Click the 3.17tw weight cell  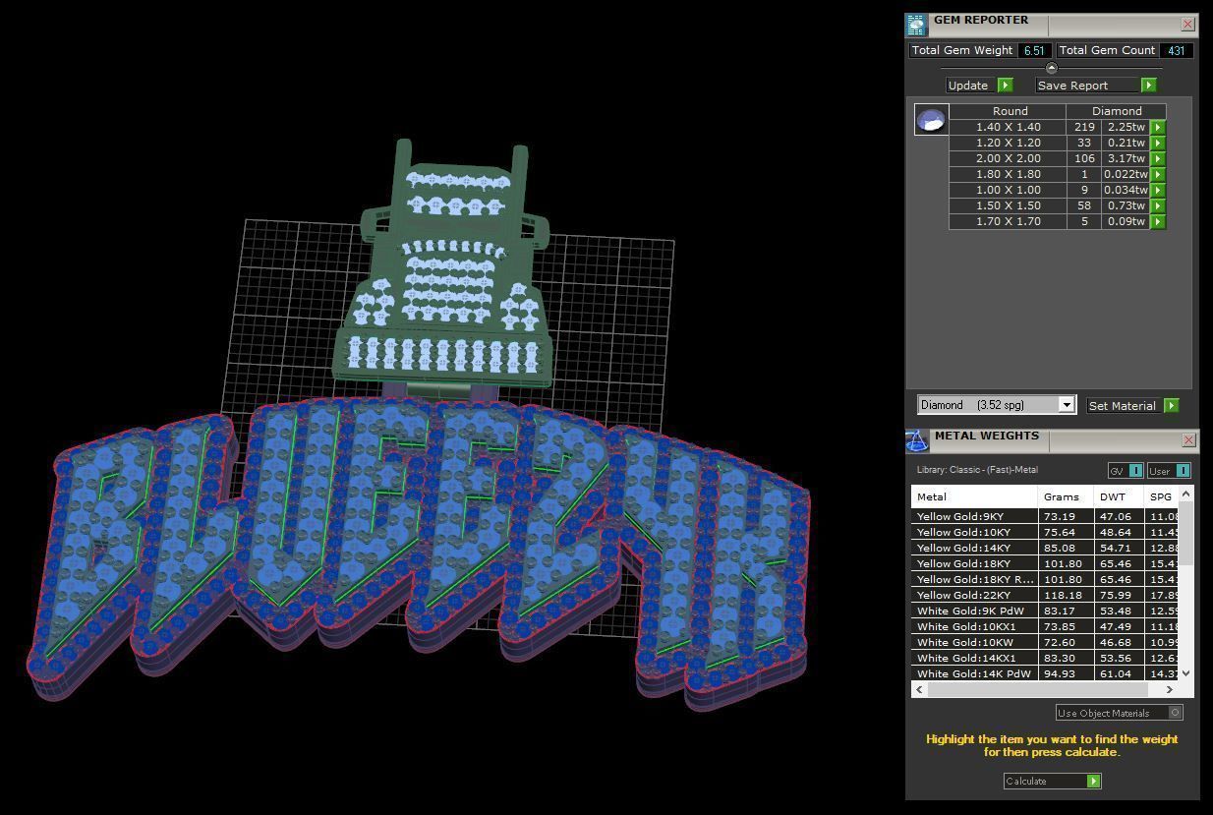click(x=1126, y=158)
